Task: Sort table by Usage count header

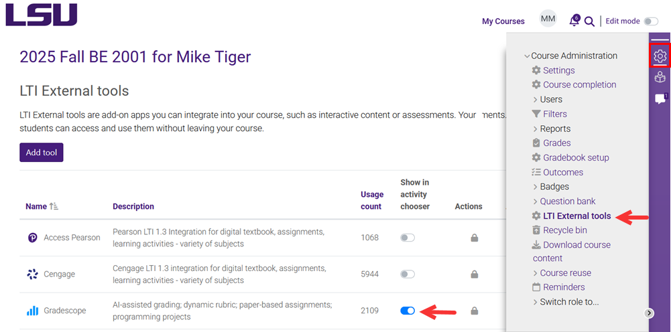Action: tap(372, 200)
